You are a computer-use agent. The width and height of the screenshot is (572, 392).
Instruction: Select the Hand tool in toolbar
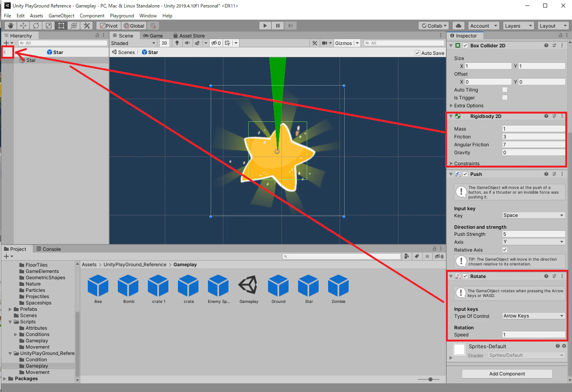coord(11,26)
